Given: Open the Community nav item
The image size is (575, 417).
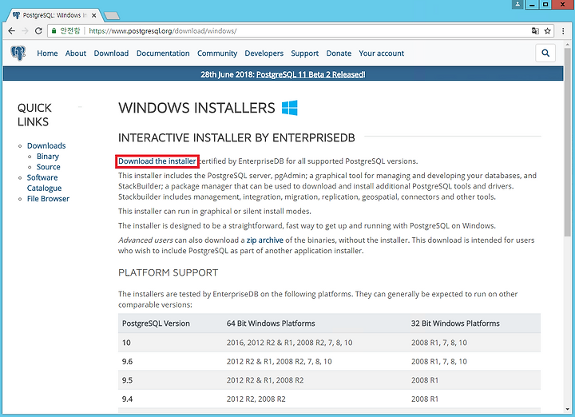Looking at the screenshot, I should (217, 54).
